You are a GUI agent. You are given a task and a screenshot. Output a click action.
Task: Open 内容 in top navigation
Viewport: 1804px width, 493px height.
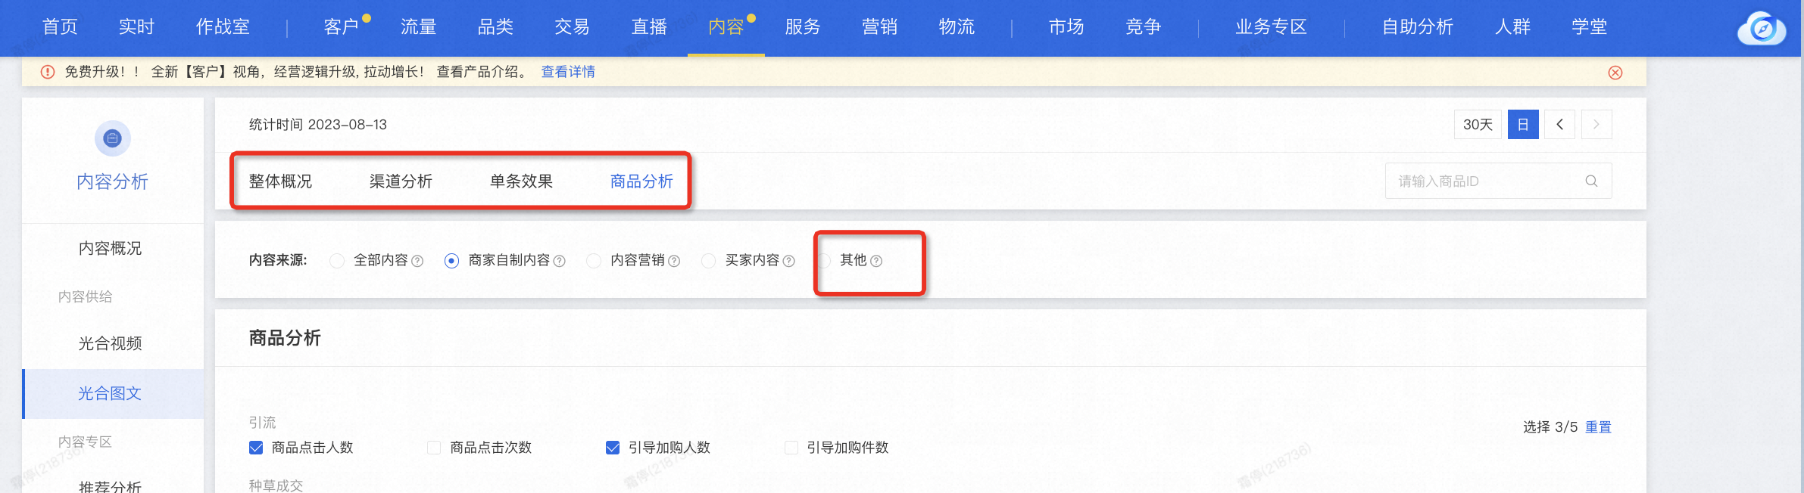[x=726, y=27]
